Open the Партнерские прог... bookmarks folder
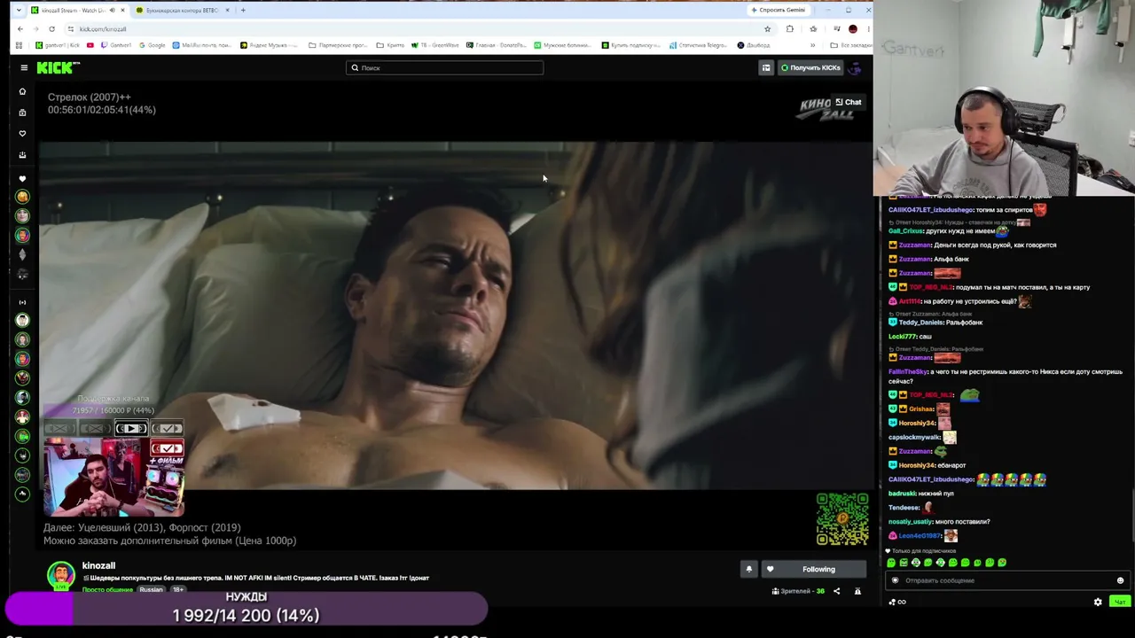This screenshot has width=1135, height=638. coord(338,45)
